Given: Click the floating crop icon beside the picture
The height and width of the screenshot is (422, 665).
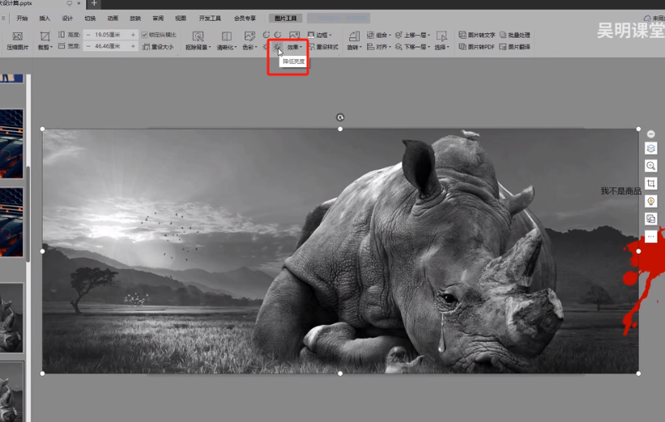Looking at the screenshot, I should click(x=651, y=184).
